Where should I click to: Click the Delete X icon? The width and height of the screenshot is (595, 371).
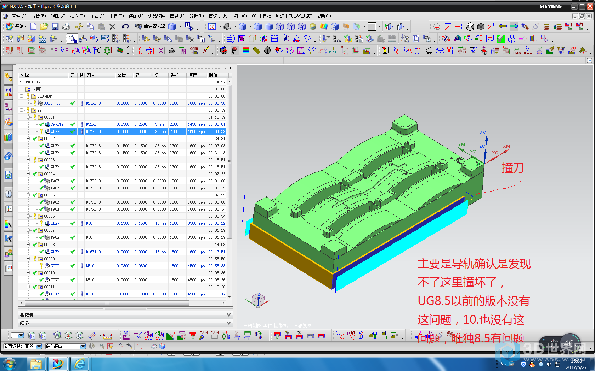tap(113, 26)
